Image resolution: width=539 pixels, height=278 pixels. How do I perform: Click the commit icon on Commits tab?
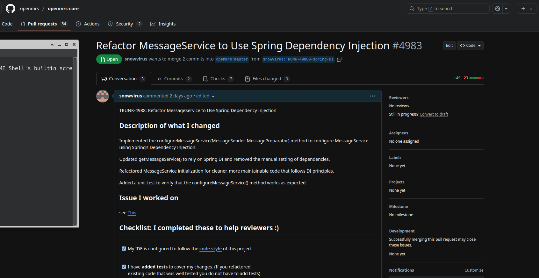coord(159,79)
